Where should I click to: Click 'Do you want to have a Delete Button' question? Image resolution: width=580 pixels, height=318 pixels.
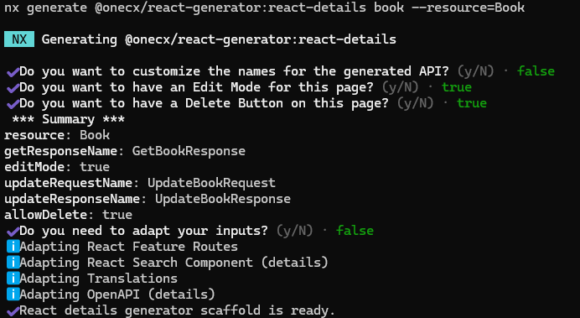pos(204,103)
